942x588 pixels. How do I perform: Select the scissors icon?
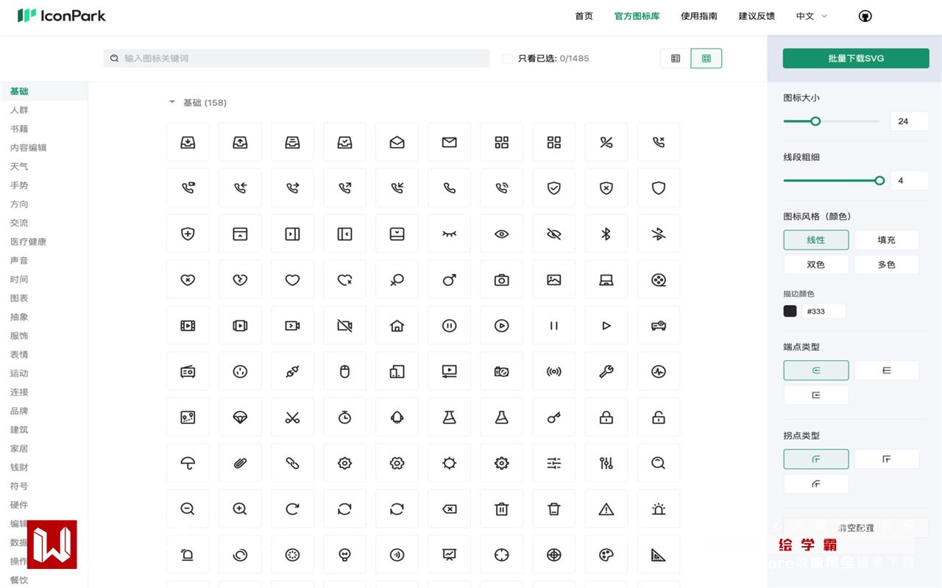tap(293, 417)
